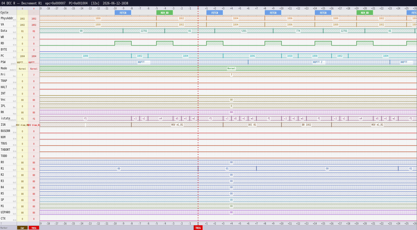The width and height of the screenshot is (417, 230).
Task: Select the Vec signal label
Action: [3, 100]
